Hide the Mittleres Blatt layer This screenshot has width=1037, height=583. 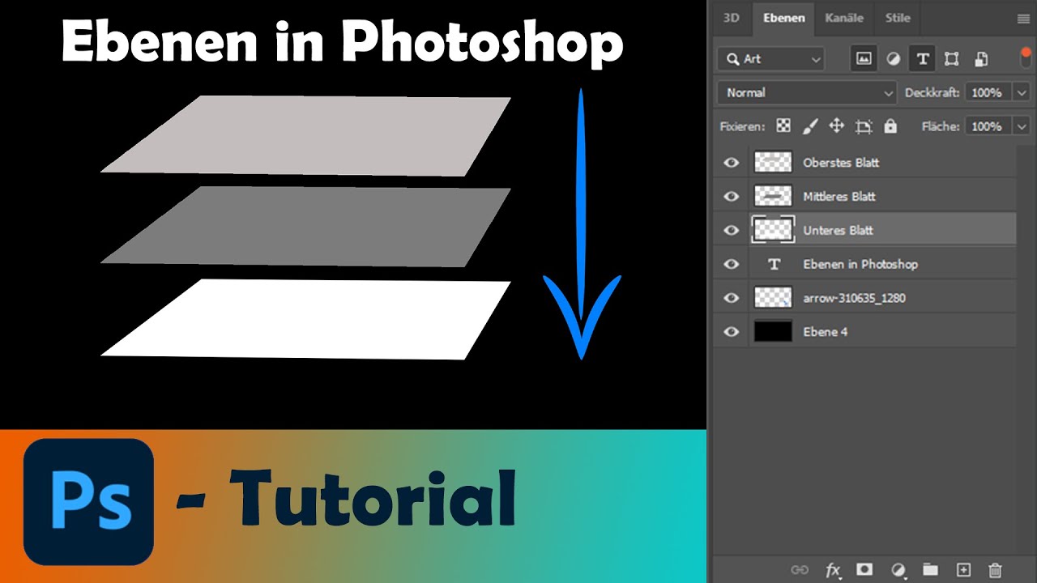click(x=732, y=197)
